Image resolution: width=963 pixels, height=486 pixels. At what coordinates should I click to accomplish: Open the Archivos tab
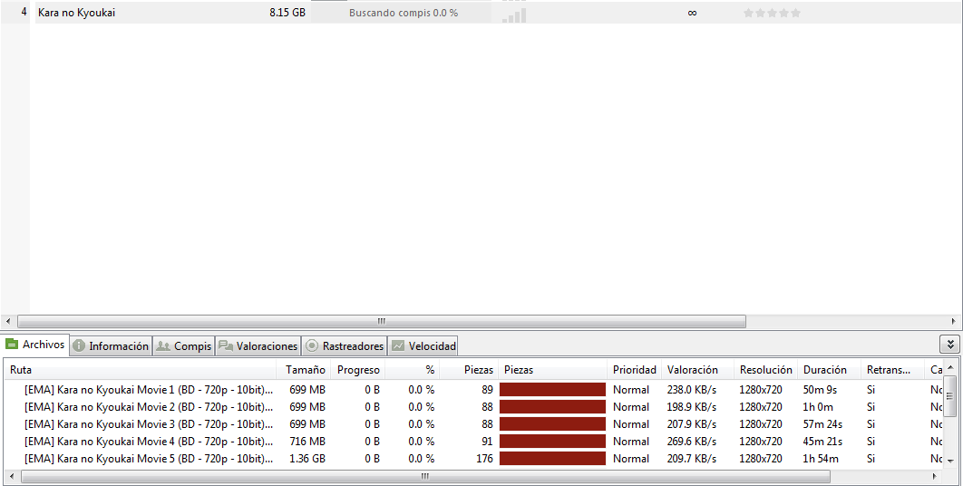[35, 345]
